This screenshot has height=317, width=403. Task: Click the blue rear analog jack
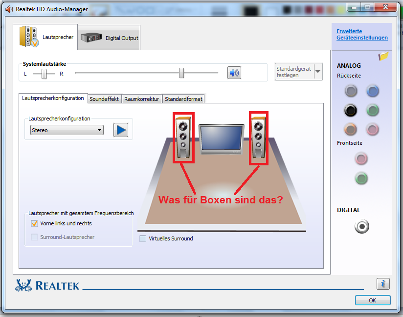pyautogui.click(x=372, y=91)
